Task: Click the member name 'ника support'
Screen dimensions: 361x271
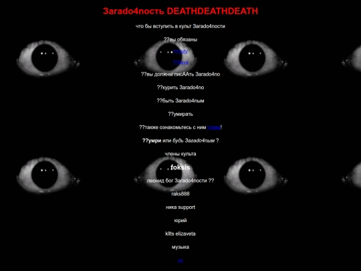Action: tap(180, 207)
